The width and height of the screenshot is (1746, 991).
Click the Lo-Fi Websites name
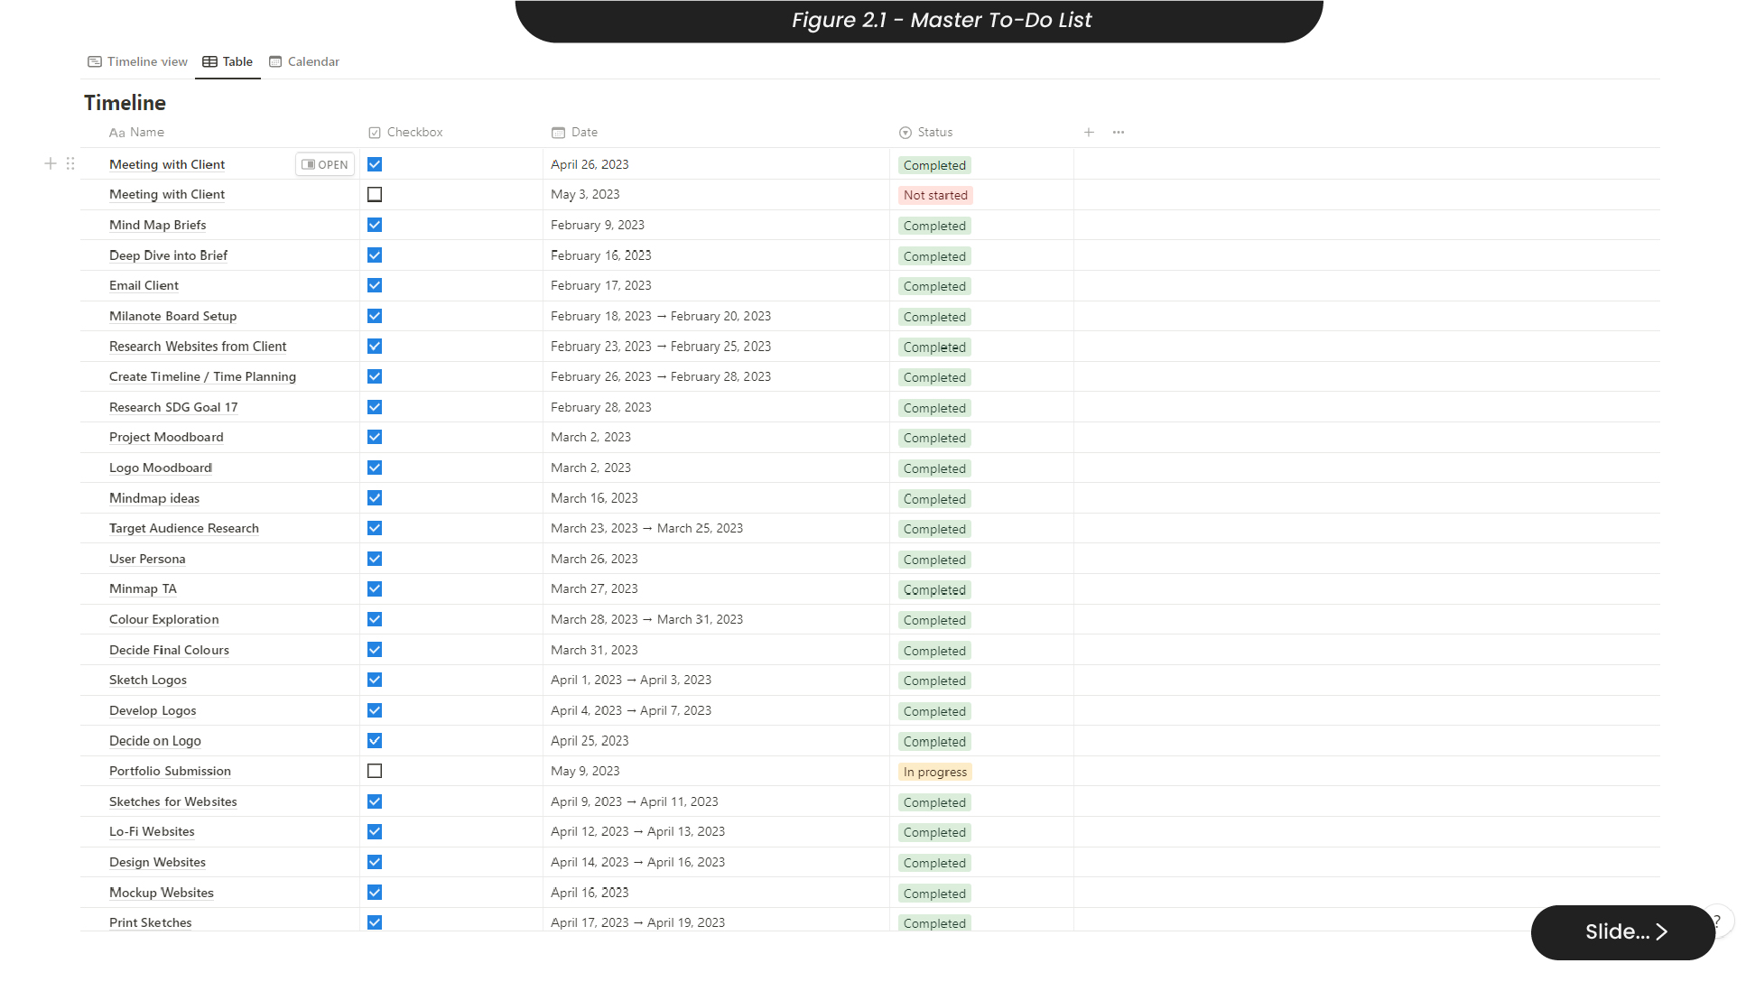coord(152,831)
